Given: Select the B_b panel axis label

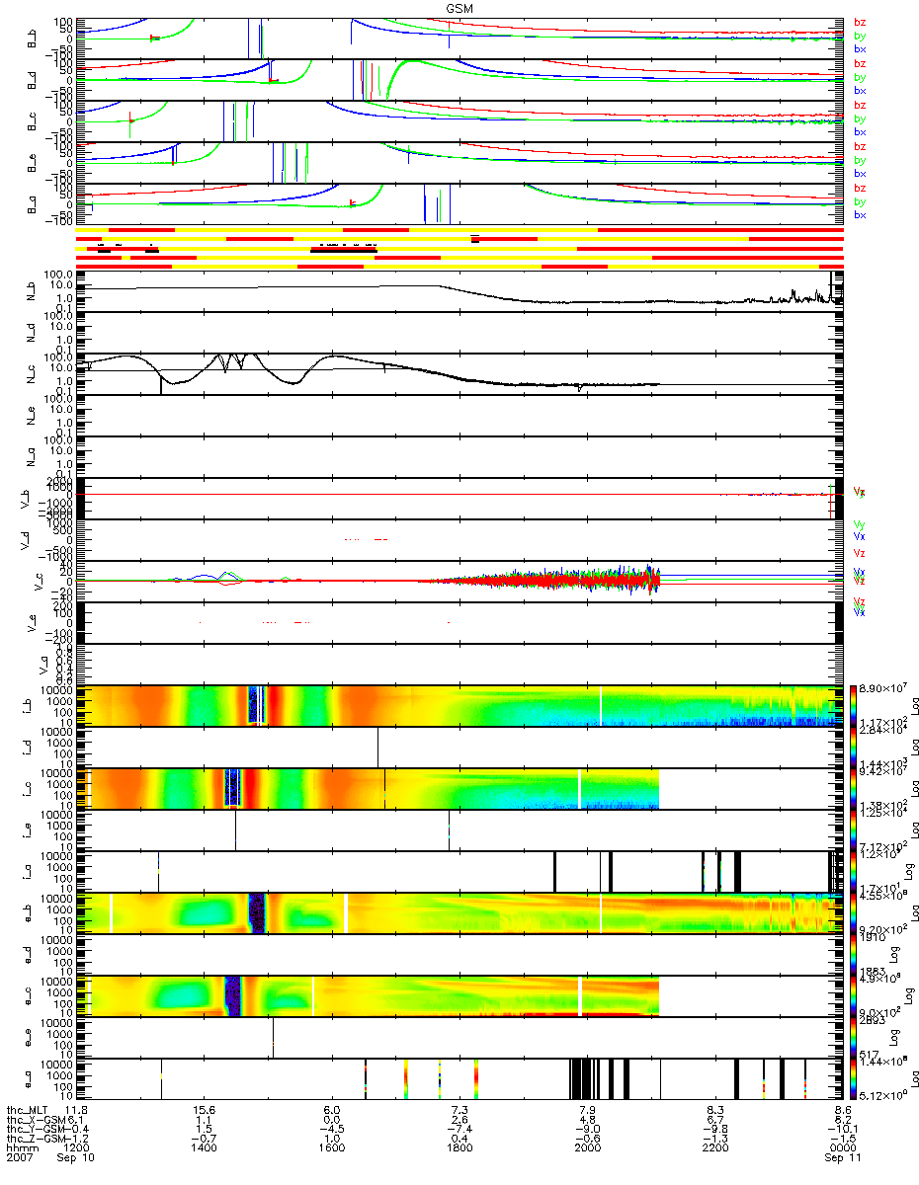Looking at the screenshot, I should [x=33, y=39].
